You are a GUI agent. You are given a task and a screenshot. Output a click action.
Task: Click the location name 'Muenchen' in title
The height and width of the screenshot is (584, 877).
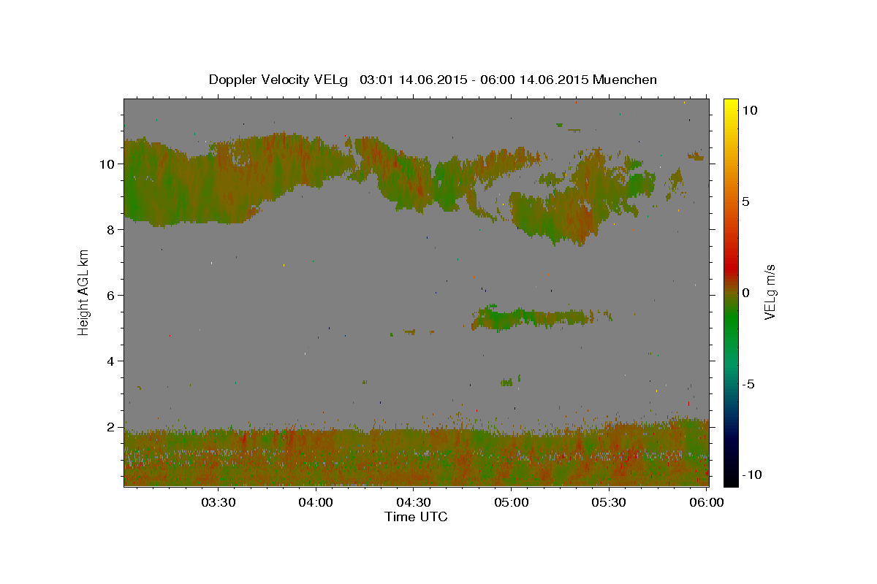click(x=625, y=80)
